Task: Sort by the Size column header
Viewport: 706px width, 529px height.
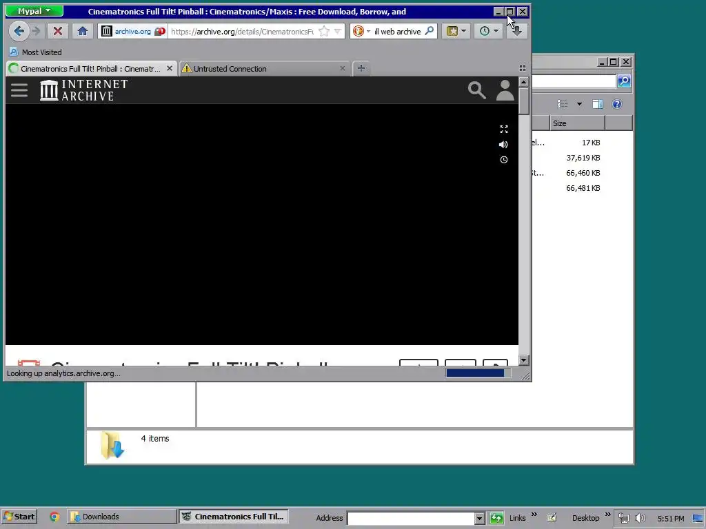Action: coord(577,123)
